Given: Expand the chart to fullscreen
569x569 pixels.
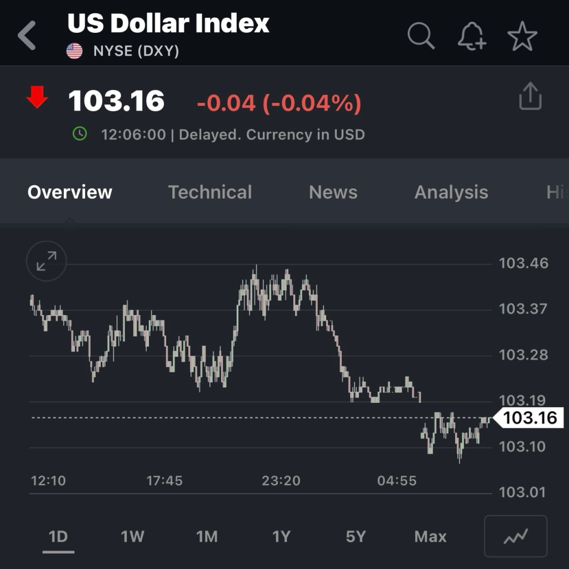Looking at the screenshot, I should [47, 261].
